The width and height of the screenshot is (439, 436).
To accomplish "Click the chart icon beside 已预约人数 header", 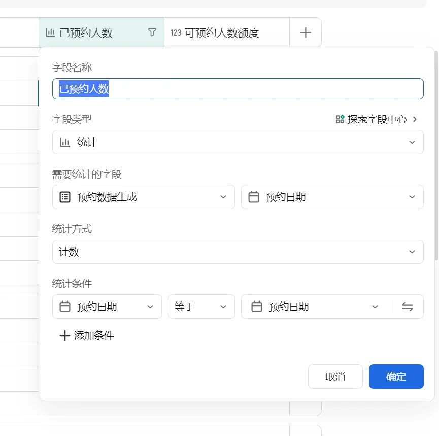I will tap(50, 32).
